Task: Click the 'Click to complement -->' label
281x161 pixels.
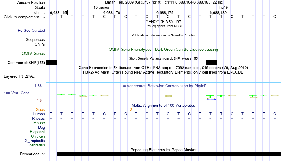Action: click(x=24, y=17)
